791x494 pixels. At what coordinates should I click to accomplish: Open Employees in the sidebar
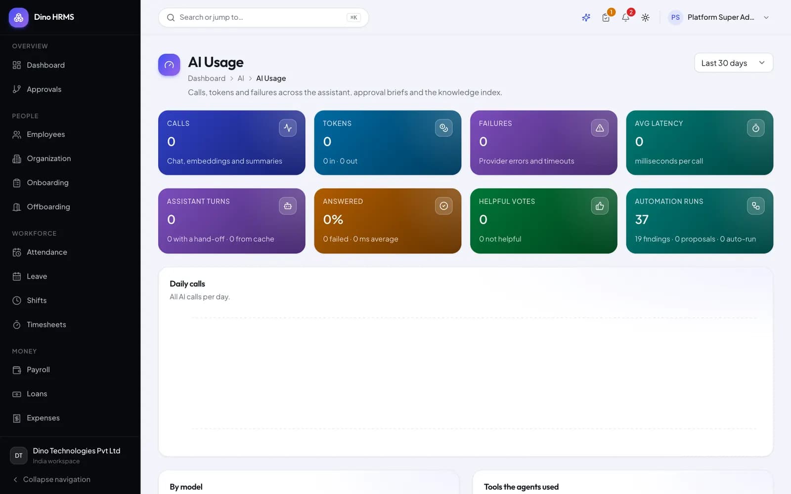pos(70,134)
